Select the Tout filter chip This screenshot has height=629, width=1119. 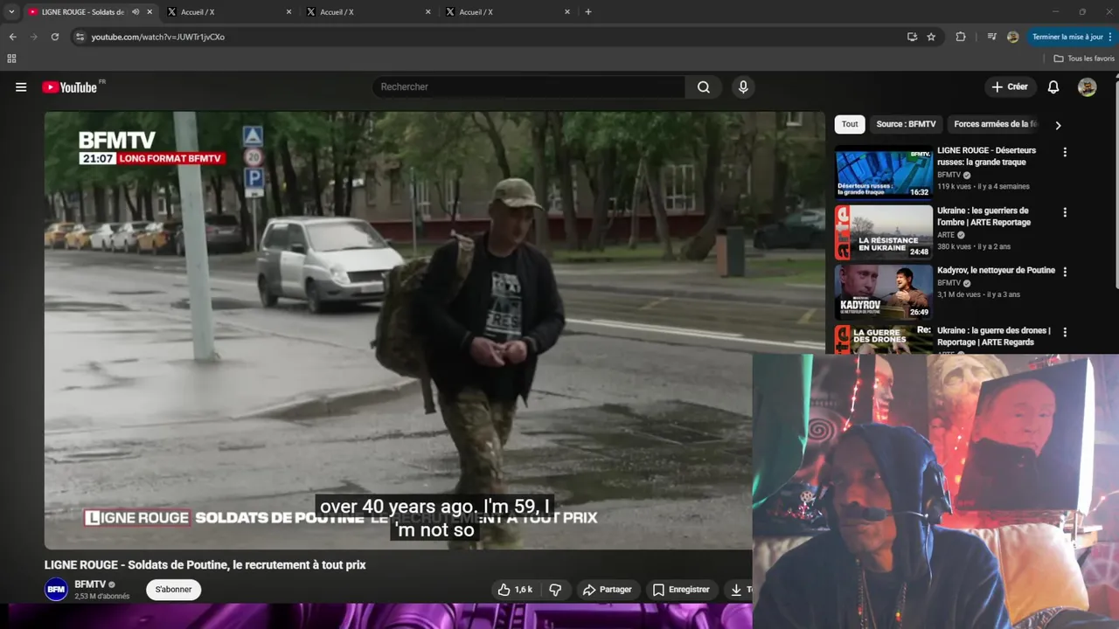click(x=850, y=124)
